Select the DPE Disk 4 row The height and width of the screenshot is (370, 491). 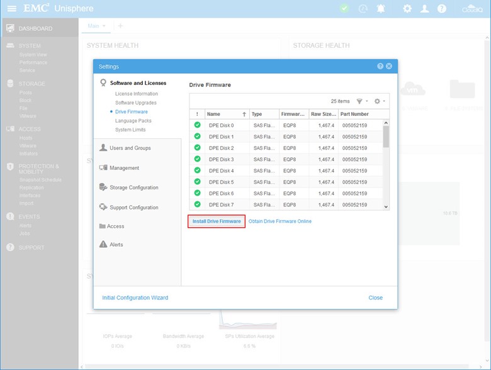[x=286, y=171]
